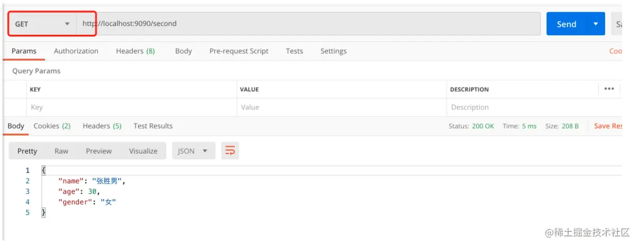Open the Pre-request Script tab
638x246 pixels.
click(x=239, y=51)
